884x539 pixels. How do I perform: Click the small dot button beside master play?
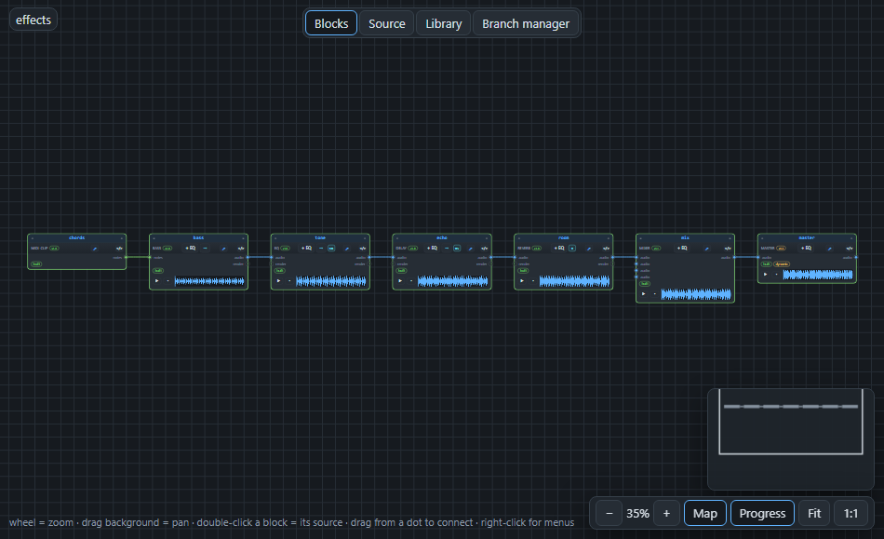776,275
